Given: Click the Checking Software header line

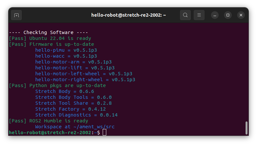Looking at the screenshot, I should (48, 32).
